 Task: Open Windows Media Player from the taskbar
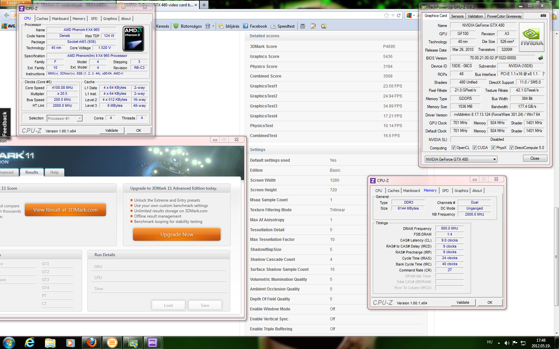click(71, 342)
